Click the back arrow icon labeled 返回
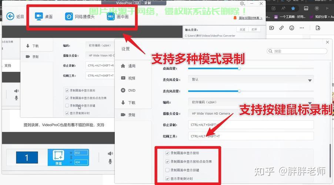334x185 pixels. [10, 16]
